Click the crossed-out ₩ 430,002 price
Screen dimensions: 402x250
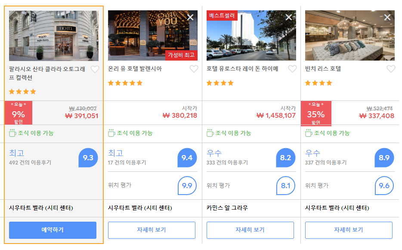[83, 109]
